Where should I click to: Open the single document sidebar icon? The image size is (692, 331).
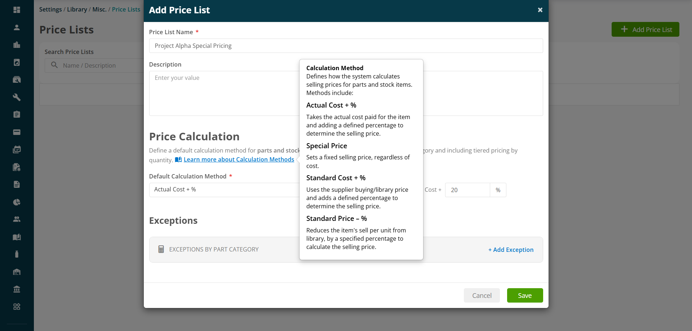17,184
